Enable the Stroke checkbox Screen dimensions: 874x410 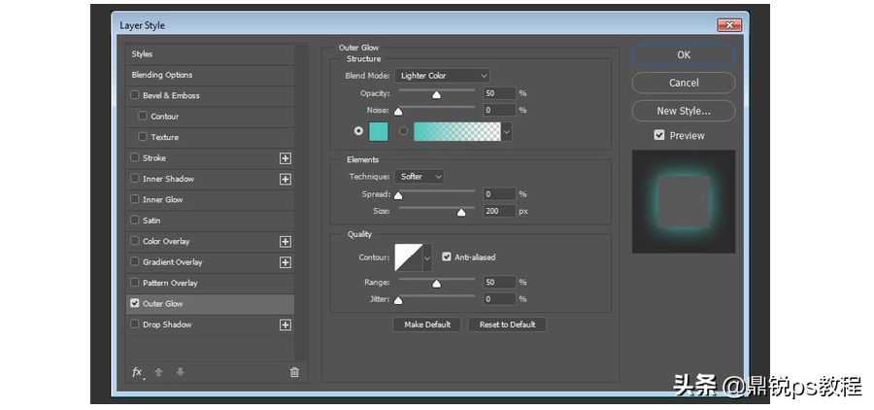(134, 157)
